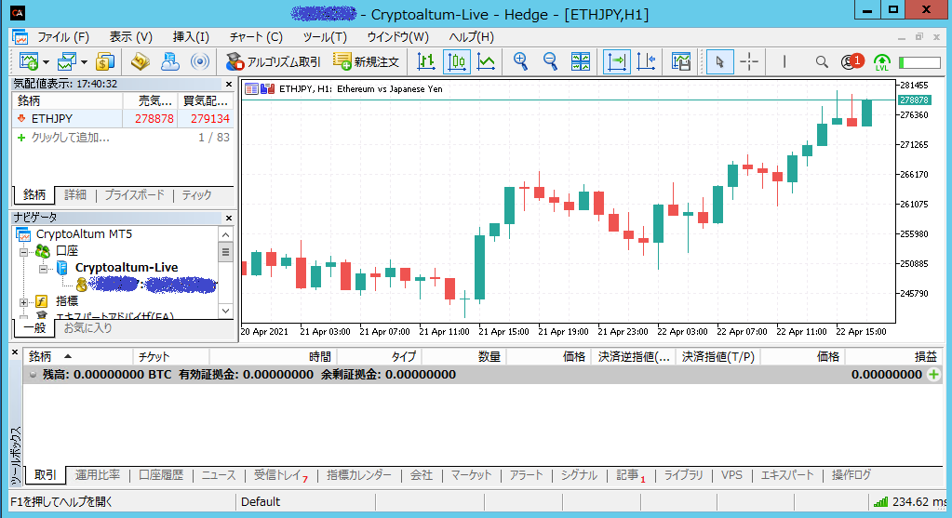Click the 新規注文 new order button
Viewport: 952px width, 518px height.
pos(366,61)
